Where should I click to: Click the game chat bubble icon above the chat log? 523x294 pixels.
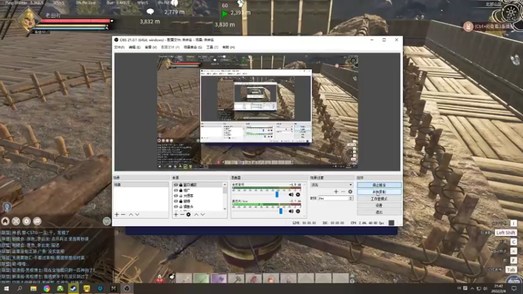pyautogui.click(x=37, y=221)
